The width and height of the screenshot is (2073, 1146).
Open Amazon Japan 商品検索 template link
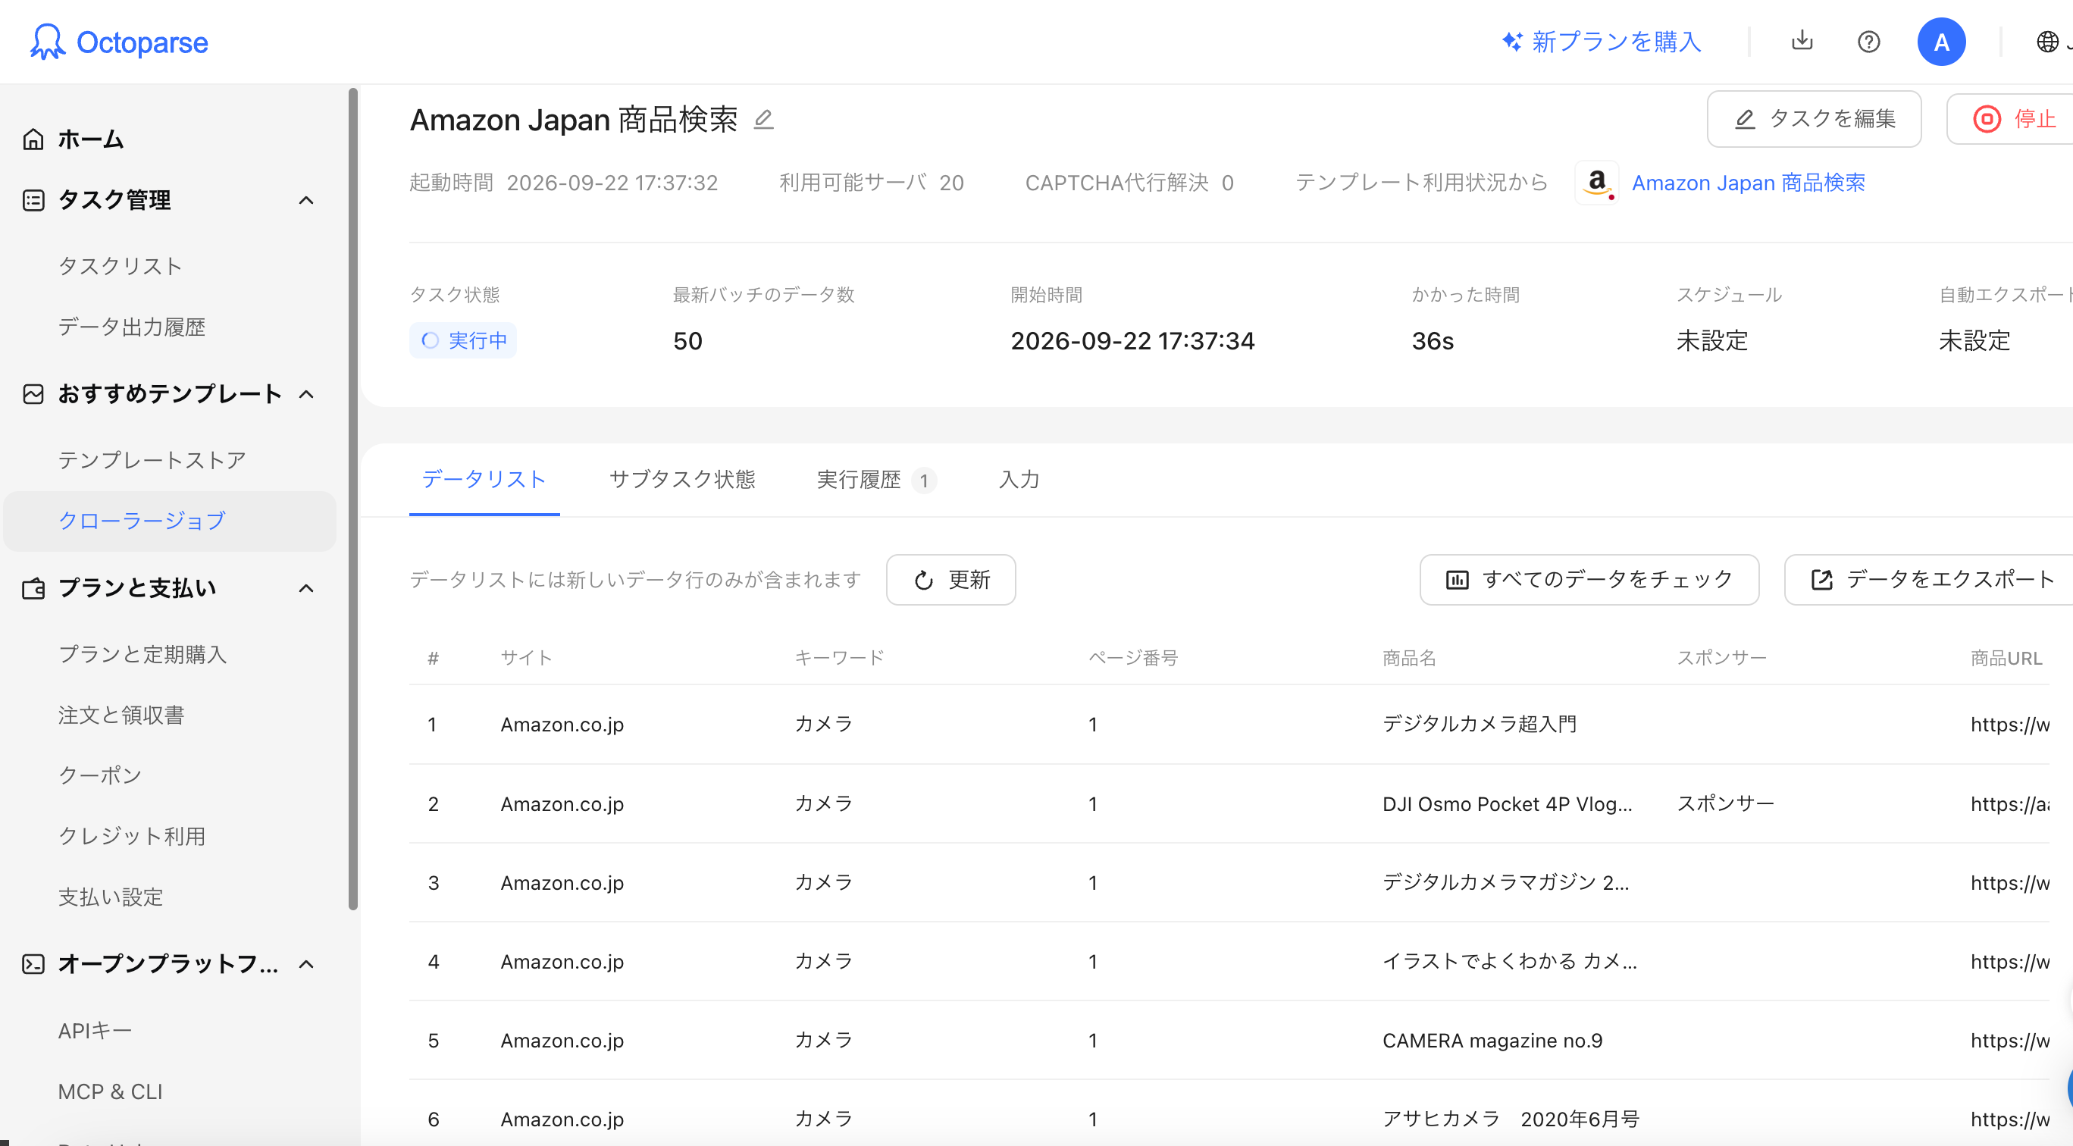(1748, 183)
